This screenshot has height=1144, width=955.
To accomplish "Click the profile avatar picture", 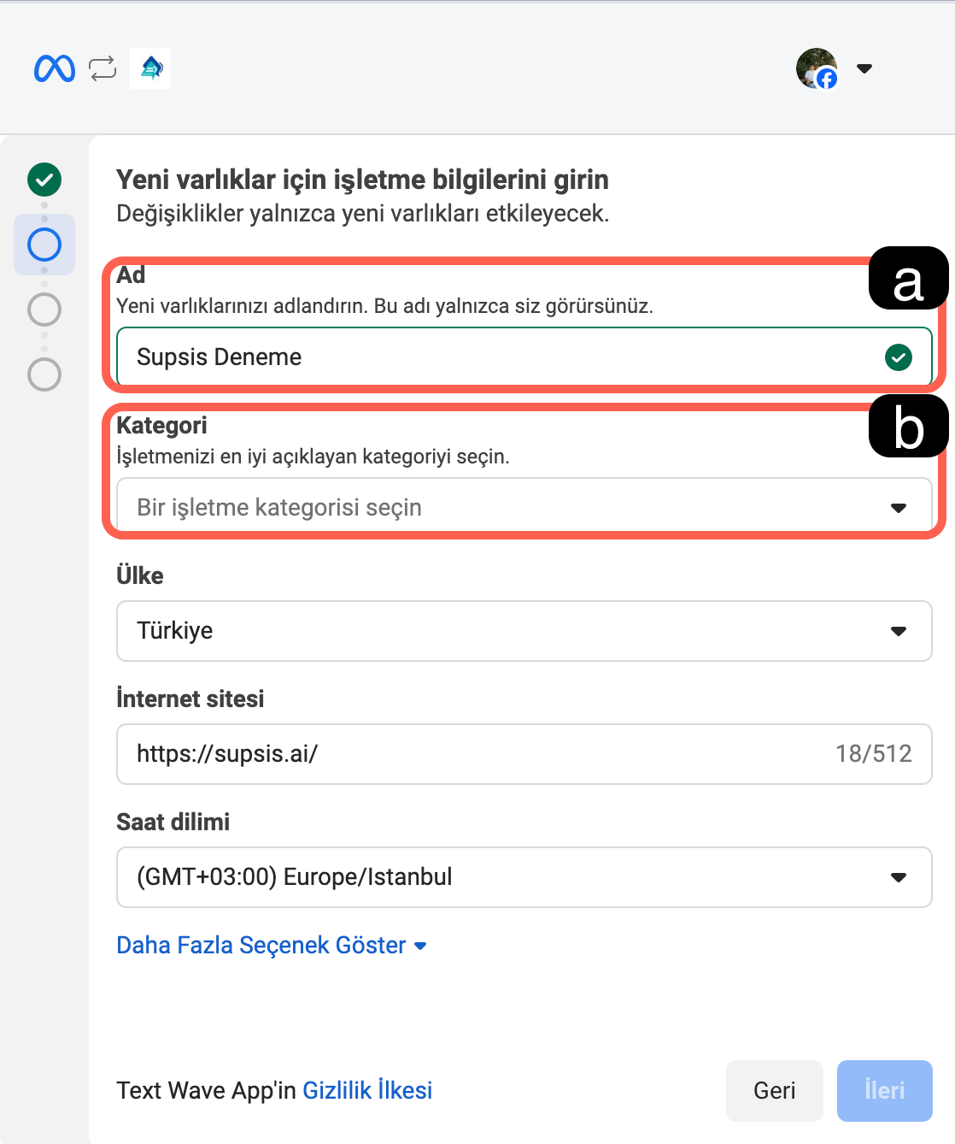I will pos(816,68).
